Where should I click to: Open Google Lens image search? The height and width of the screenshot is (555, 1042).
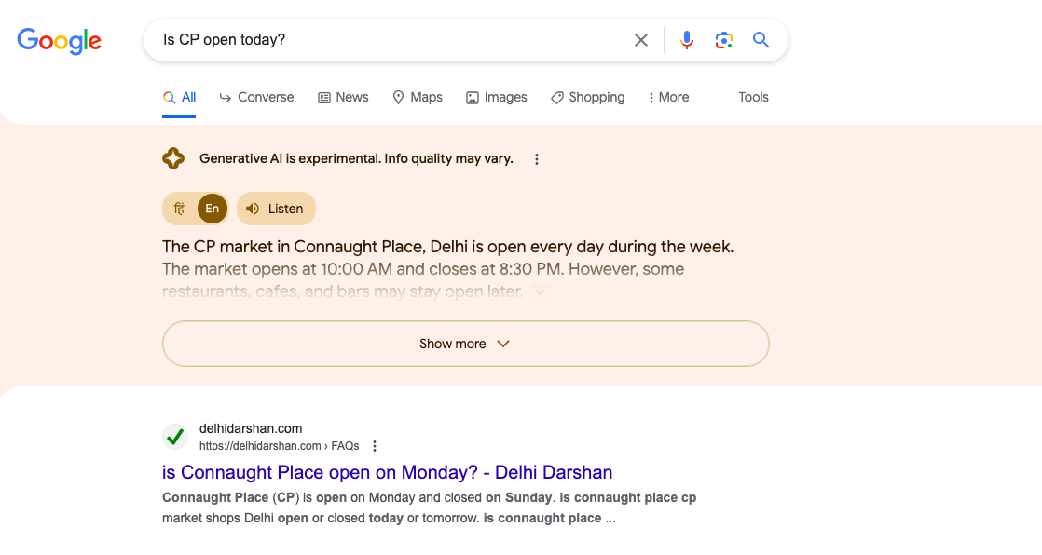pos(724,40)
